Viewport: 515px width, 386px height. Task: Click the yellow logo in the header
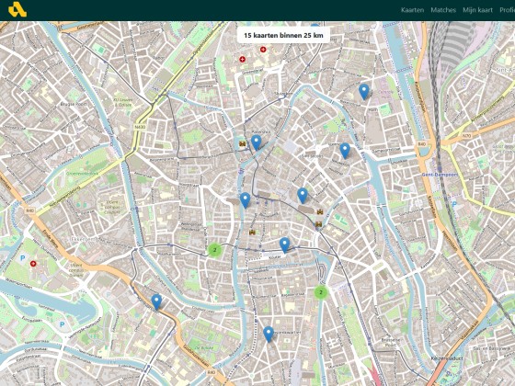click(x=17, y=9)
